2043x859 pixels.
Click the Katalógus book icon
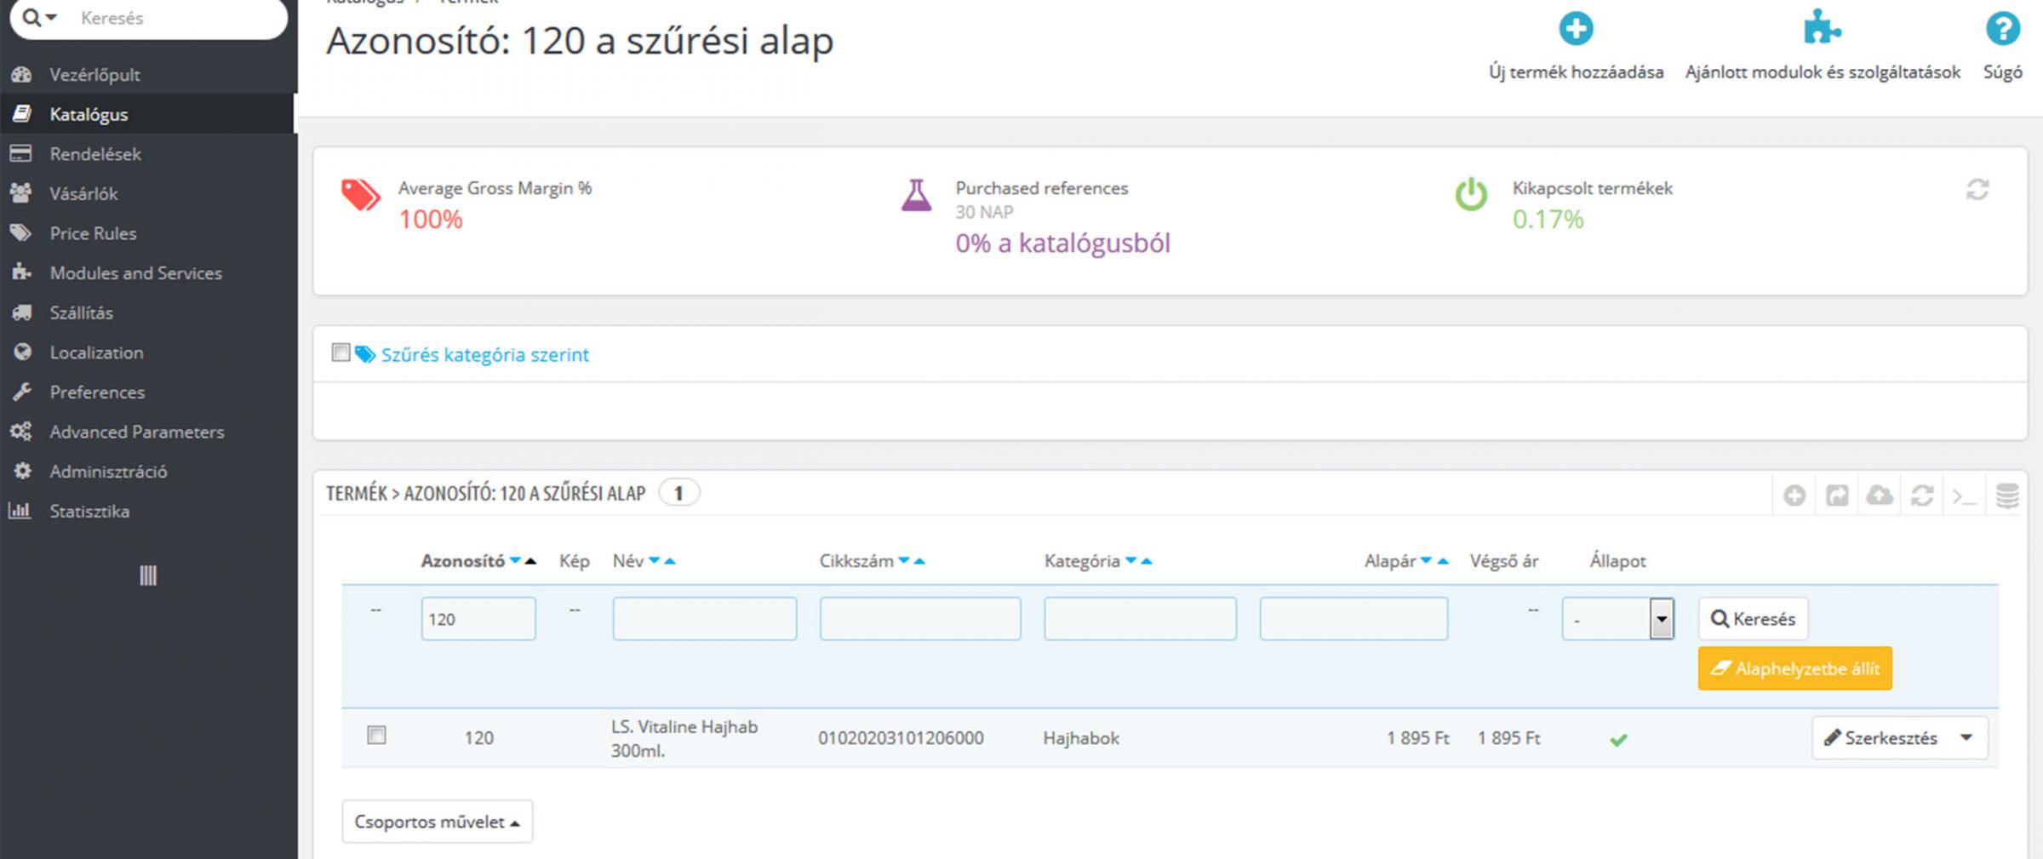(21, 113)
